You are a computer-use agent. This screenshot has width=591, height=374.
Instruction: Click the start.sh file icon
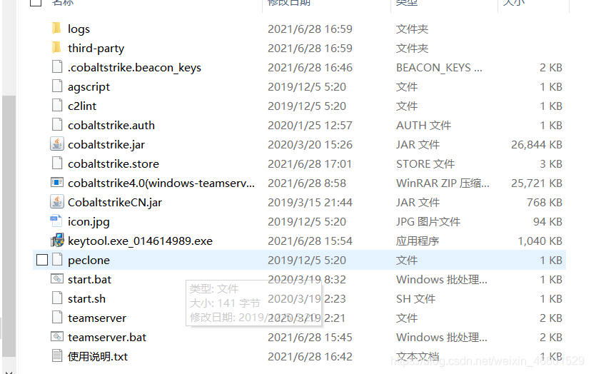57,298
